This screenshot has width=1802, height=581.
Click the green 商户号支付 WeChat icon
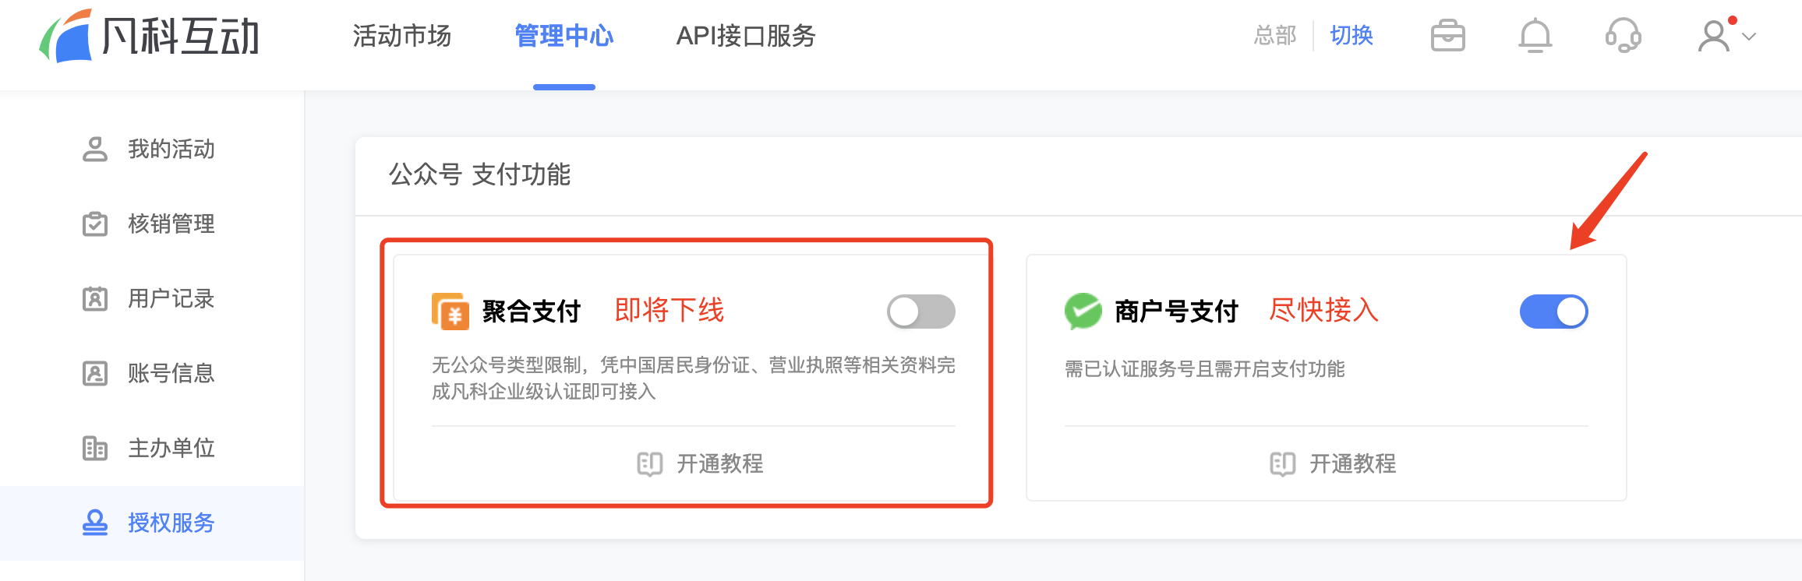(x=1083, y=312)
